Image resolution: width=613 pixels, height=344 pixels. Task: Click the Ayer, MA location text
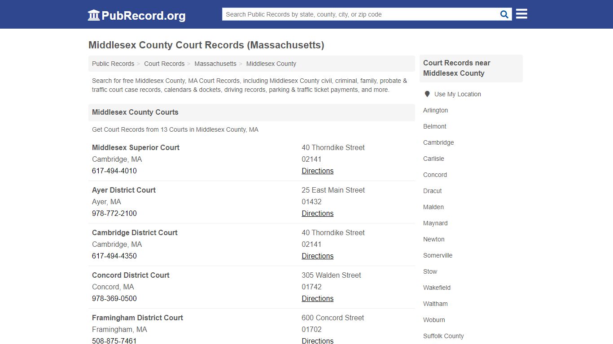[x=106, y=202]
